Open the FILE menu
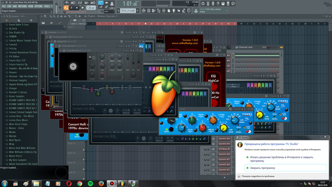The image size is (332, 187). coord(4,6)
